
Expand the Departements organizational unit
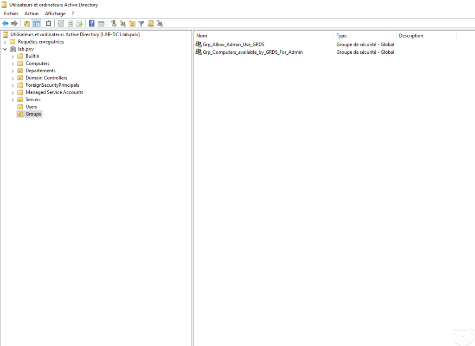coord(13,71)
